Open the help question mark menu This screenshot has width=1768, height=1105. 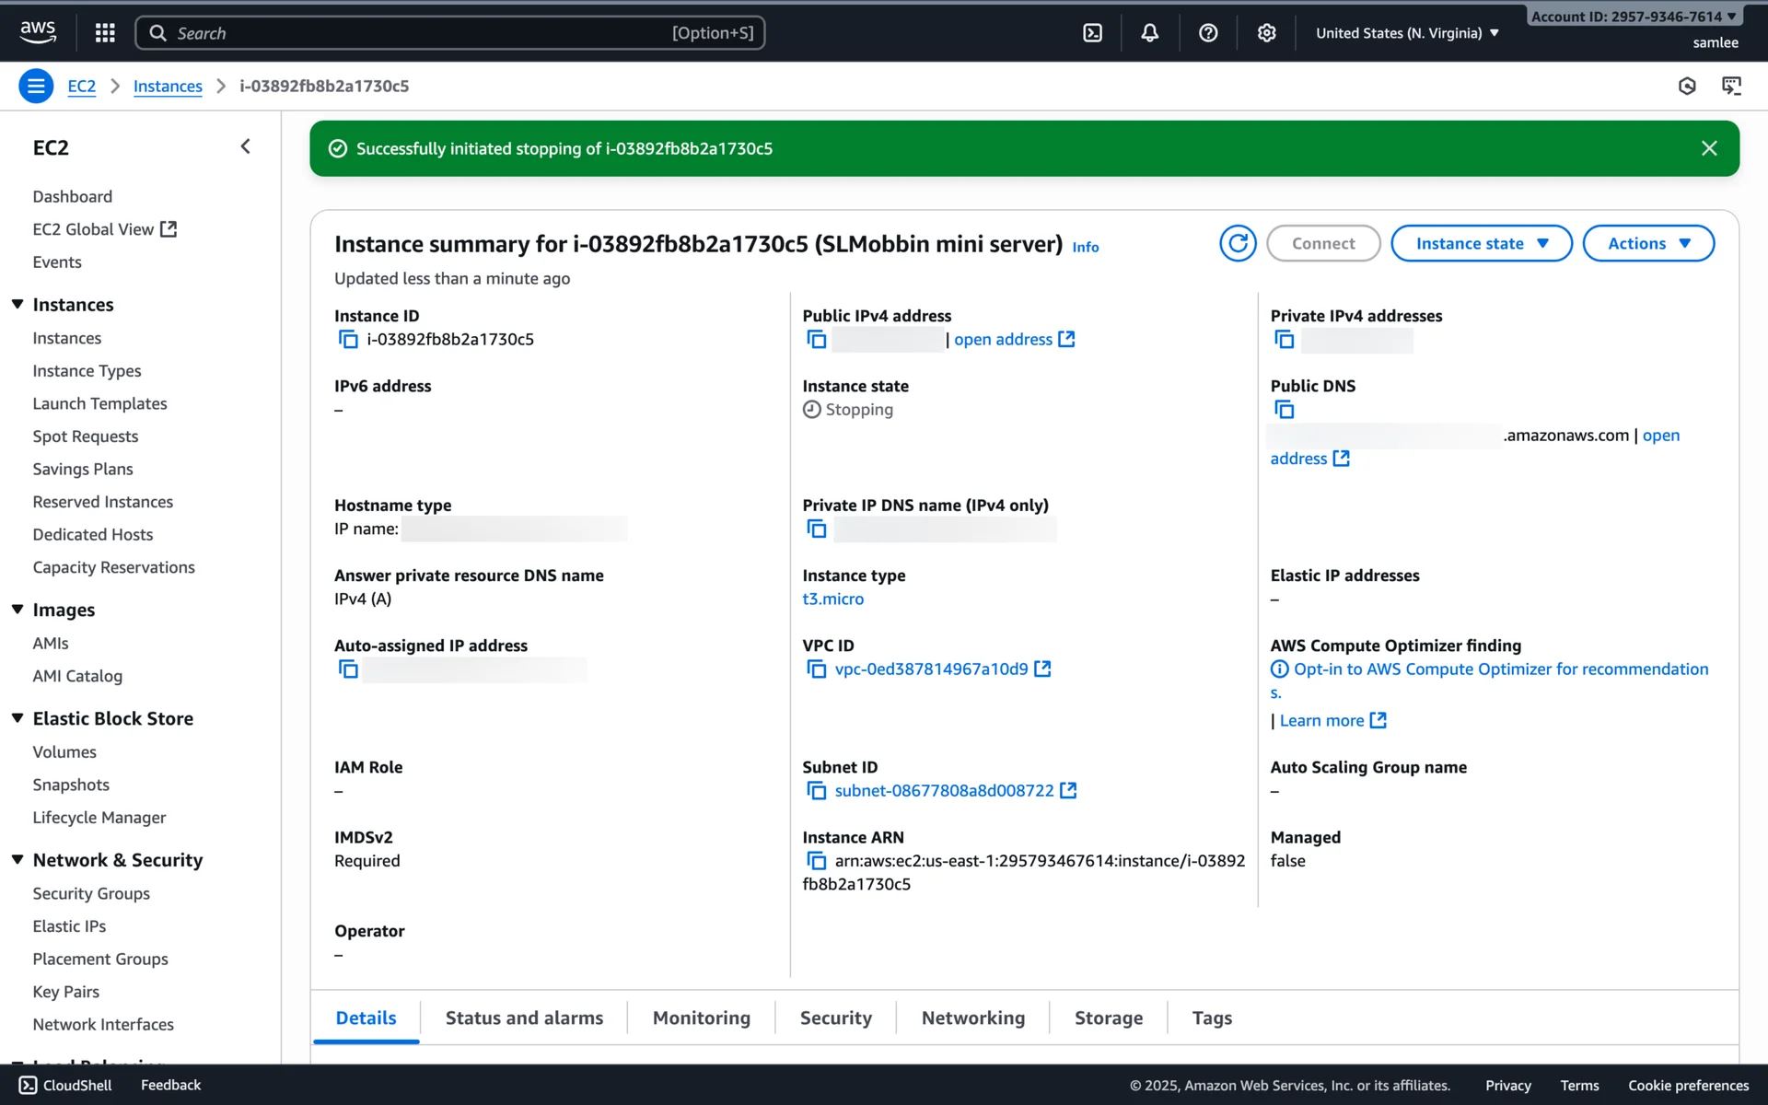[x=1208, y=33]
